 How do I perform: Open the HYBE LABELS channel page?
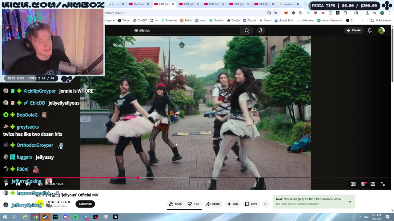click(x=57, y=202)
